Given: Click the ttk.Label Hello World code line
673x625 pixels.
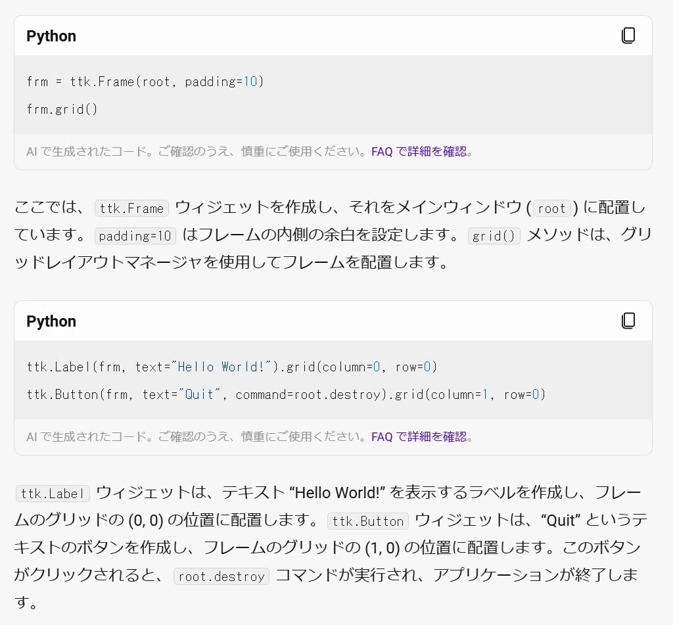Looking at the screenshot, I should point(232,367).
